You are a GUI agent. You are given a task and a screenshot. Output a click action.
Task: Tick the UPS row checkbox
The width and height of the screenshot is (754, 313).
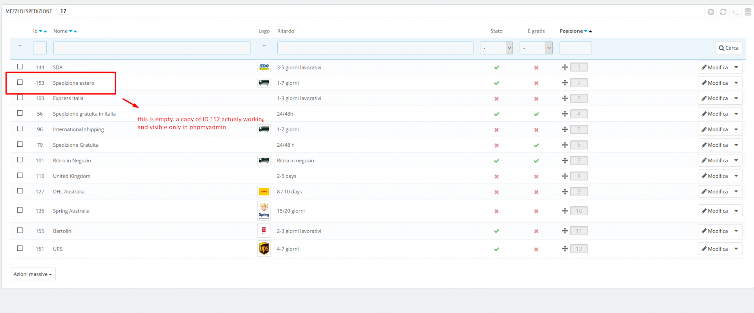pyautogui.click(x=20, y=248)
